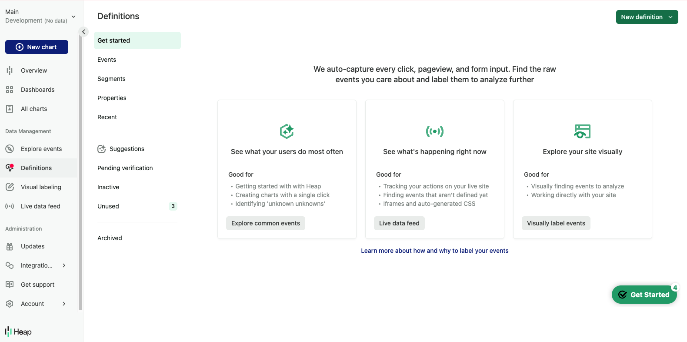
Task: Open the New definition dropdown arrow
Action: click(x=670, y=17)
